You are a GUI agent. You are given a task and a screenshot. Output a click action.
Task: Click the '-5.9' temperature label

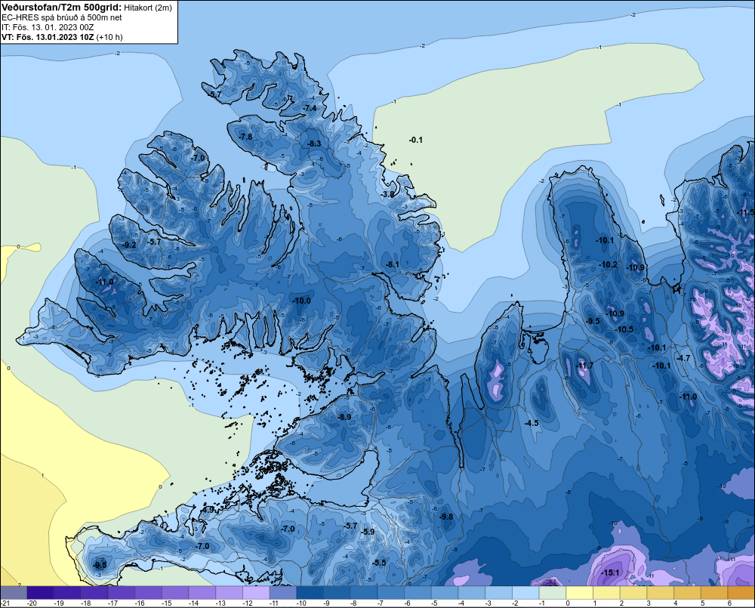pos(368,532)
